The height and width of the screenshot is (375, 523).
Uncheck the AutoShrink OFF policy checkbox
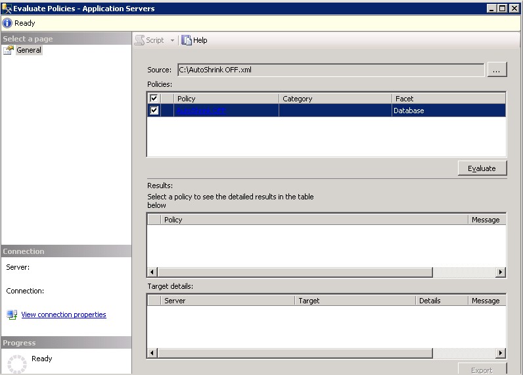pyautogui.click(x=154, y=111)
